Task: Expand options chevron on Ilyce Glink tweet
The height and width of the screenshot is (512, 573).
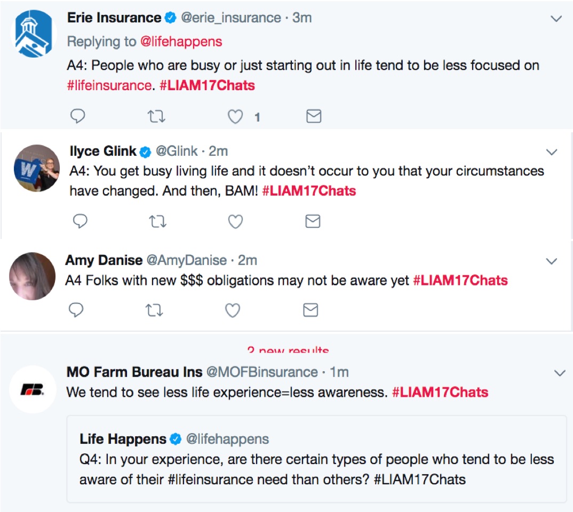Action: click(x=552, y=153)
